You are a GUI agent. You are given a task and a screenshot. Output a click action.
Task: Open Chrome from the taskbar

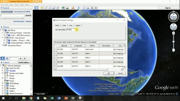[x=31, y=98]
